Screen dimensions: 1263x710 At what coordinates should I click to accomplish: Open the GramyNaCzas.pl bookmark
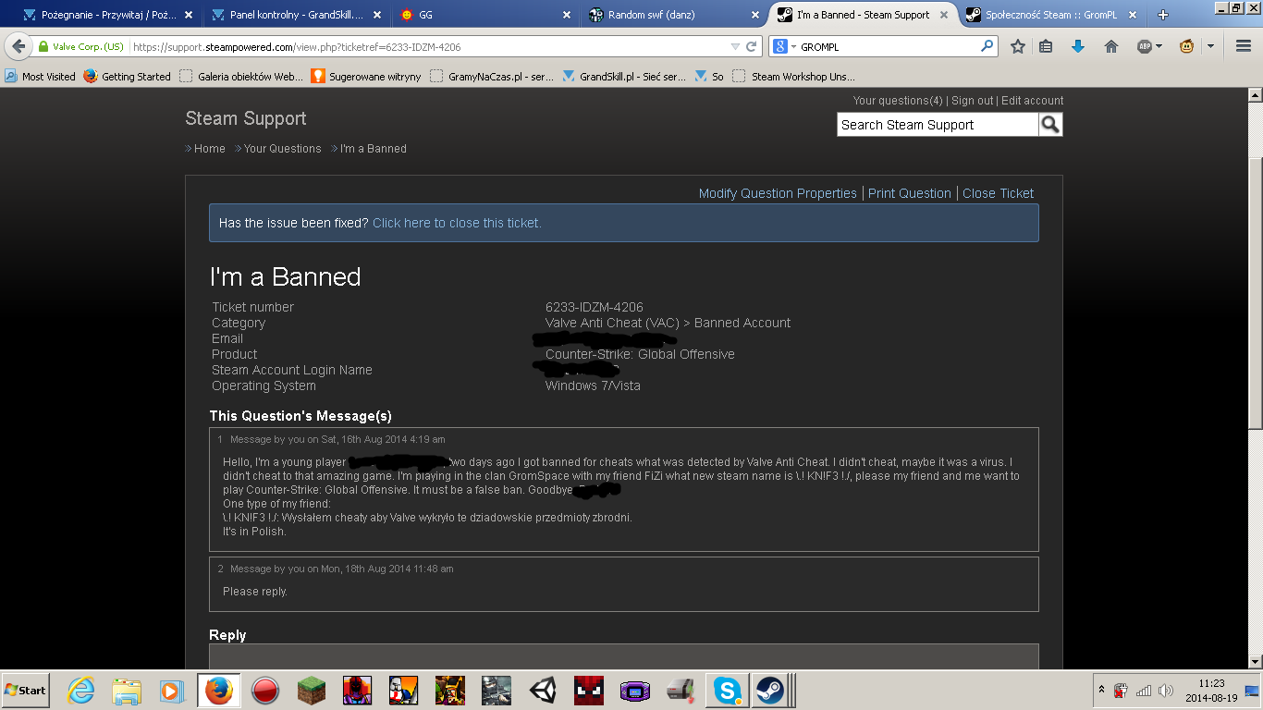(492, 77)
